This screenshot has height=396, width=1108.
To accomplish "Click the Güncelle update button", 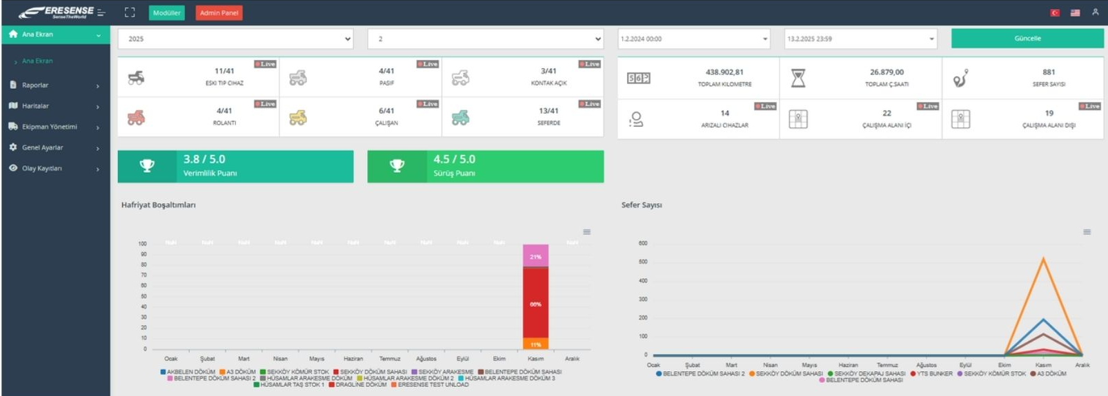I will [1027, 39].
